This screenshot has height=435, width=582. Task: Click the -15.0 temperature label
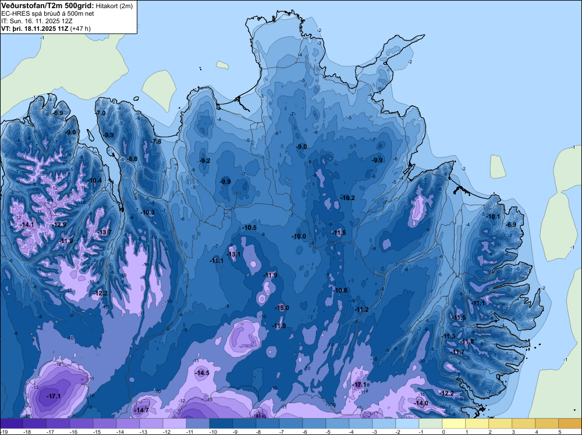pyautogui.click(x=281, y=308)
